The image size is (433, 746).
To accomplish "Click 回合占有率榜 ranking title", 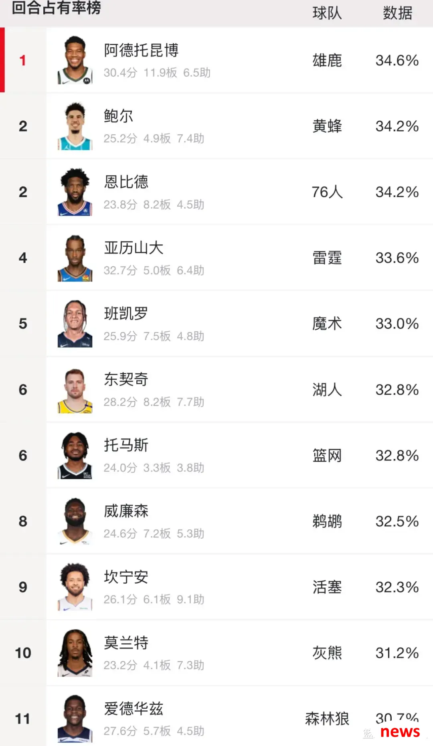I will (x=56, y=7).
